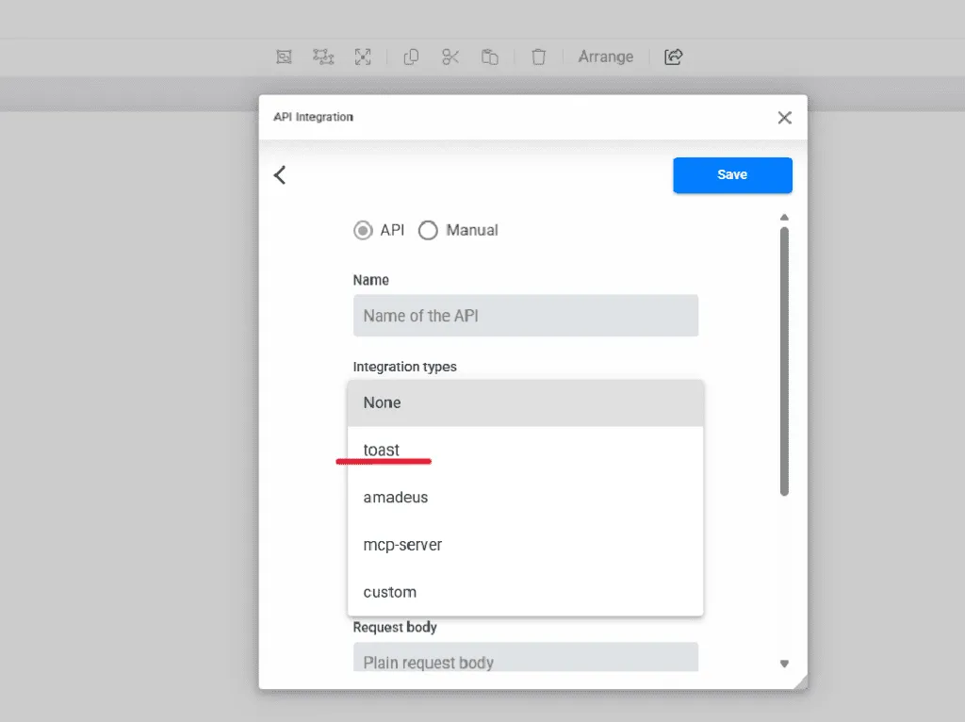Open the Arrange menu in the toolbar
Viewport: 965px width, 722px height.
605,57
